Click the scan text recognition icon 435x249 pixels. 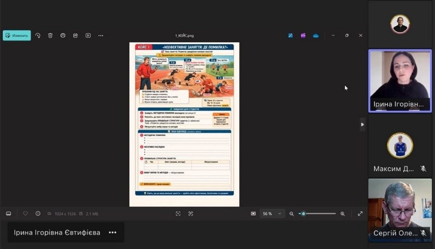191,213
